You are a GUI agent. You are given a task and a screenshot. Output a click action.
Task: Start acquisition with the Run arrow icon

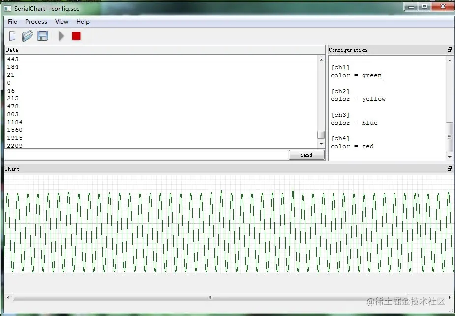click(61, 36)
